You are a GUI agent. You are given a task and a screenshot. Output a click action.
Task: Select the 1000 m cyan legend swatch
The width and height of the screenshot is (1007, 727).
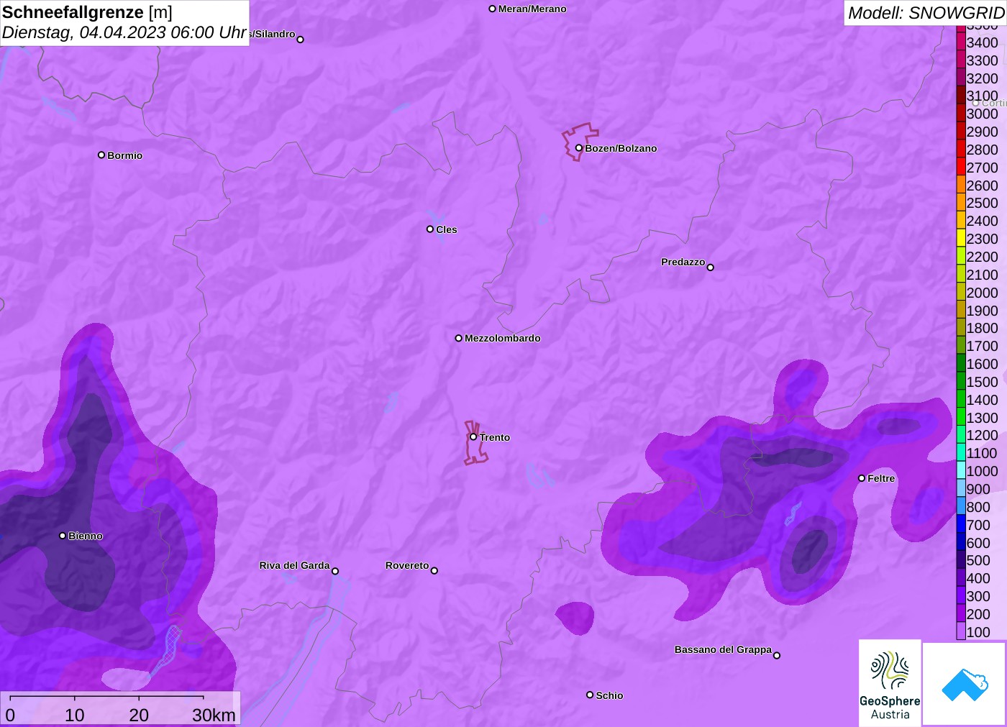point(961,471)
